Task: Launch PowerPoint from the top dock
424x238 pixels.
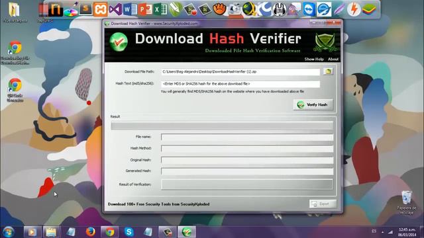Action: 145,9
